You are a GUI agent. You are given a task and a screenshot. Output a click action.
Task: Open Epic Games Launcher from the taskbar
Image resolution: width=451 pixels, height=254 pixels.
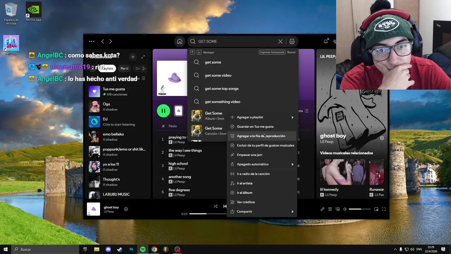pos(85,249)
